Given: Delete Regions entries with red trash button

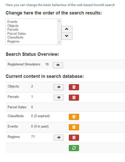Looking at the screenshot, I should coord(74,138).
